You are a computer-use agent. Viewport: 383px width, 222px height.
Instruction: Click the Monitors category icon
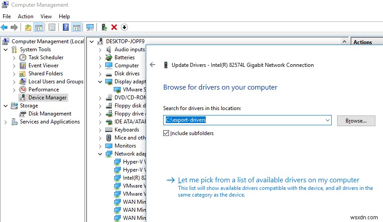coord(109,146)
